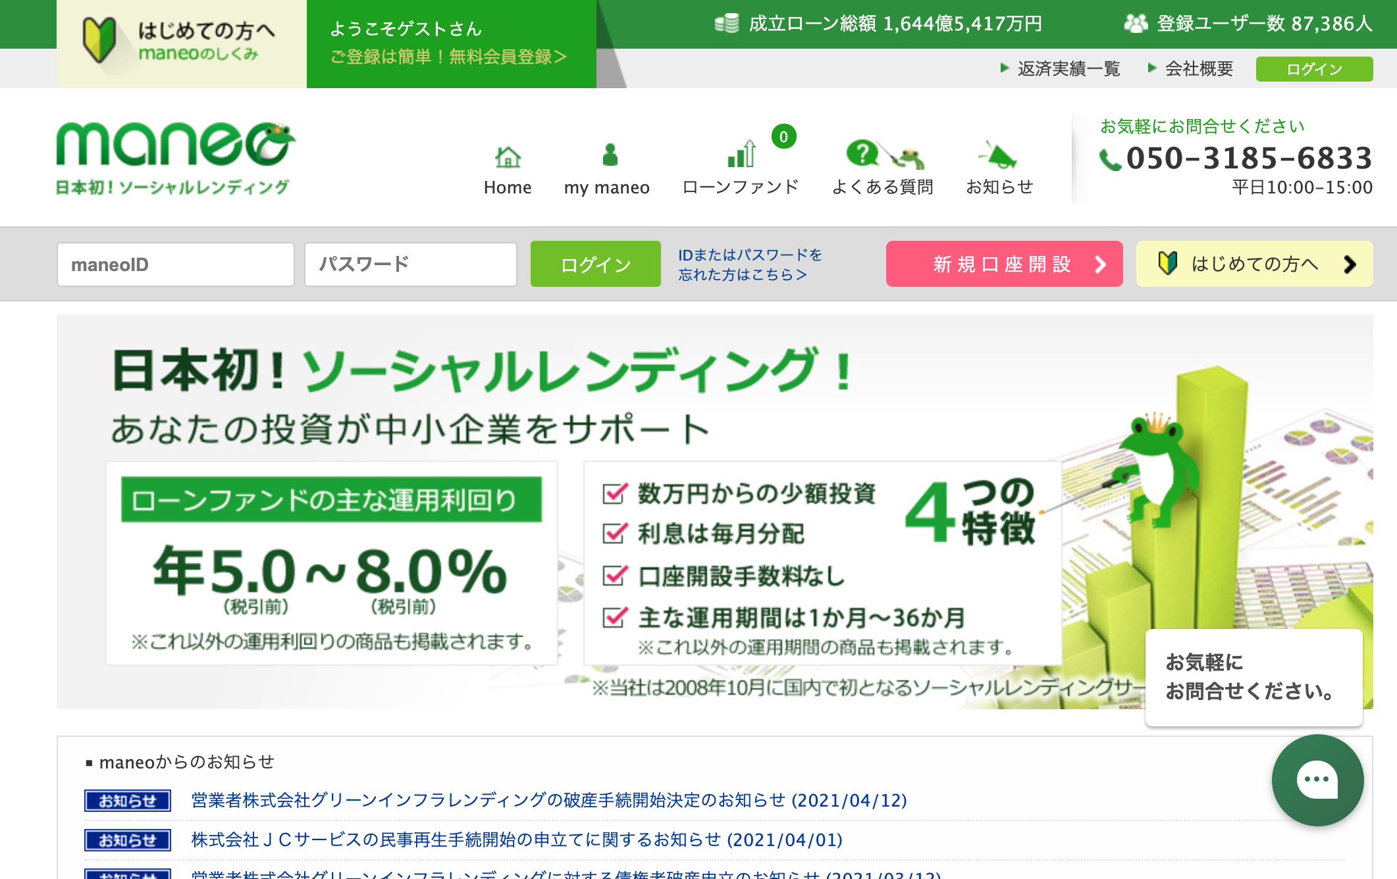Click the large green ログイン button

tap(596, 264)
